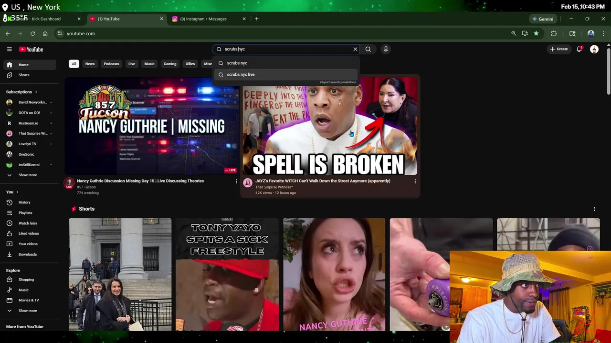
Task: Open the courthouse steps short
Action: click(x=120, y=274)
